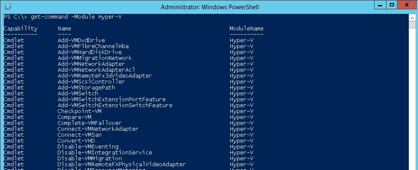Click the scrollbar up arrow

pyautogui.click(x=412, y=18)
